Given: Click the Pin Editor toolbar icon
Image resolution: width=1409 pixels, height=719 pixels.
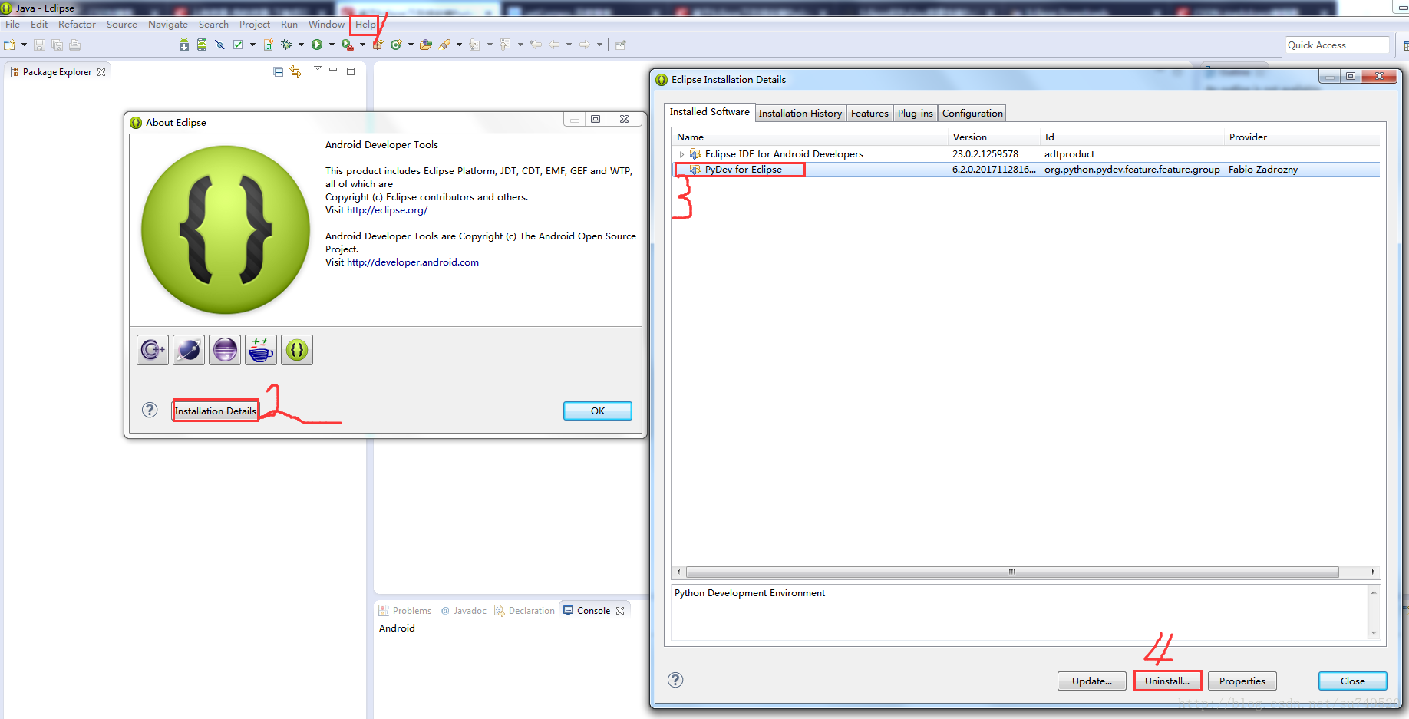Looking at the screenshot, I should 621,45.
